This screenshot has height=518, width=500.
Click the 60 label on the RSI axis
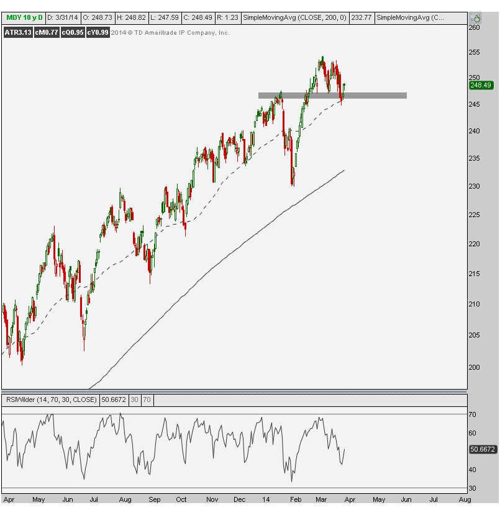pyautogui.click(x=472, y=433)
